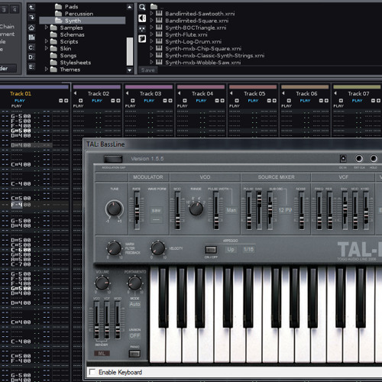This screenshot has width=382, height=382.
Task: Collapse Track 06 with its arrow icon
Action: [283, 93]
